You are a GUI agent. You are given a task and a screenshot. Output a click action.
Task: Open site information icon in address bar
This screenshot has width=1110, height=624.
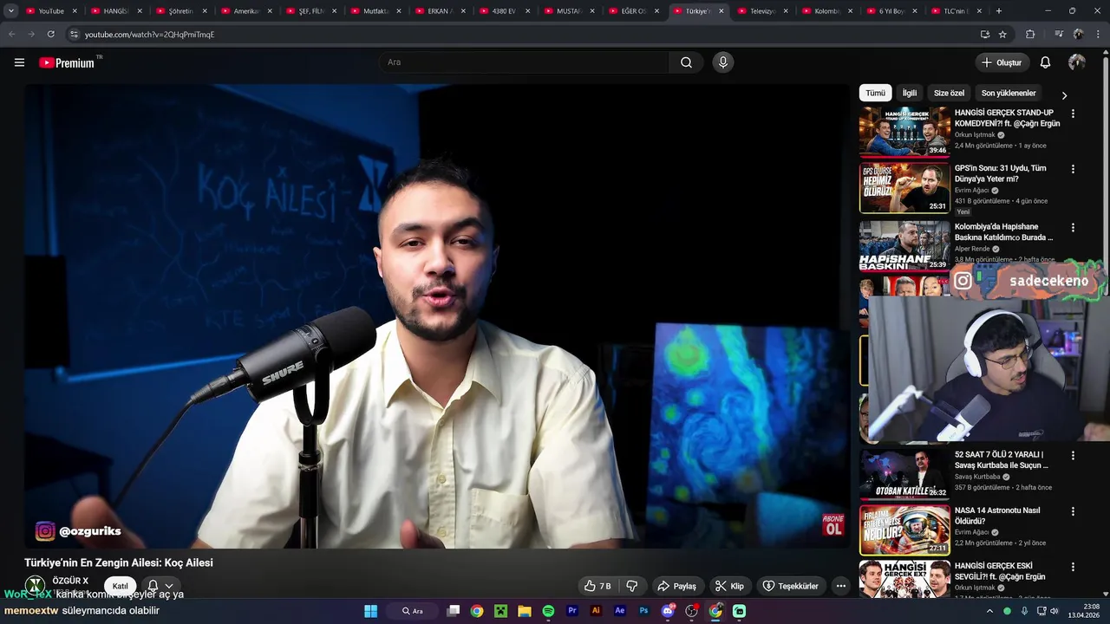click(74, 34)
